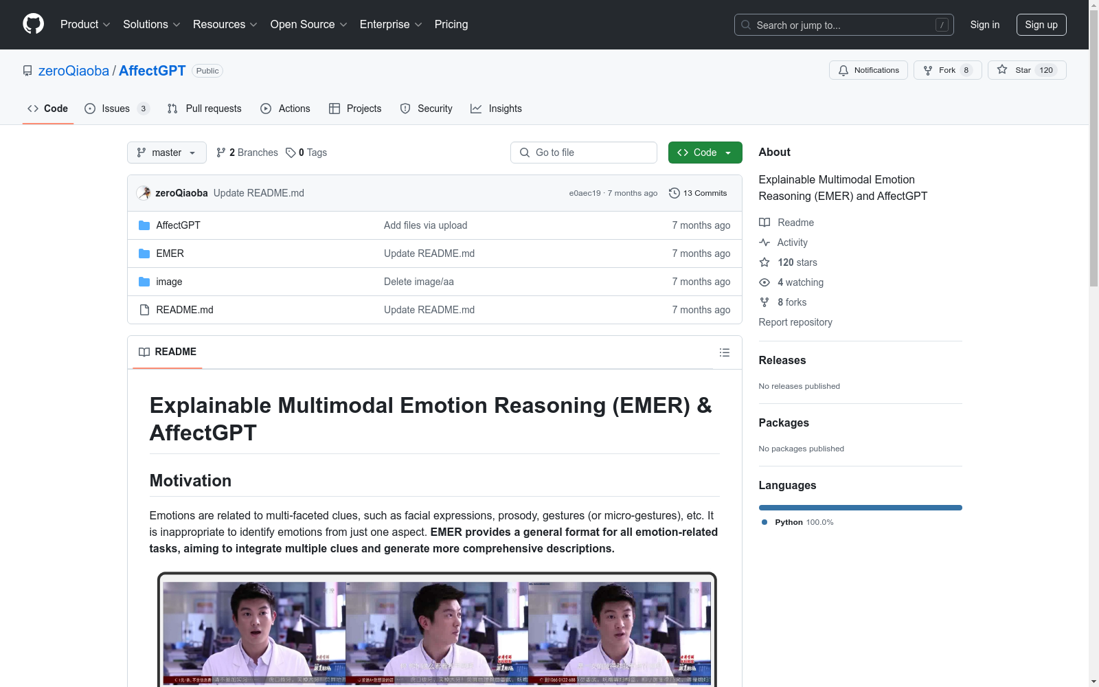Open commit hash e0aec19
The image size is (1099, 687).
click(x=585, y=193)
